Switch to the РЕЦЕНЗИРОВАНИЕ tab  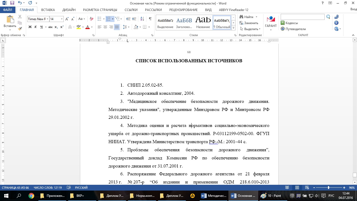coord(183,10)
